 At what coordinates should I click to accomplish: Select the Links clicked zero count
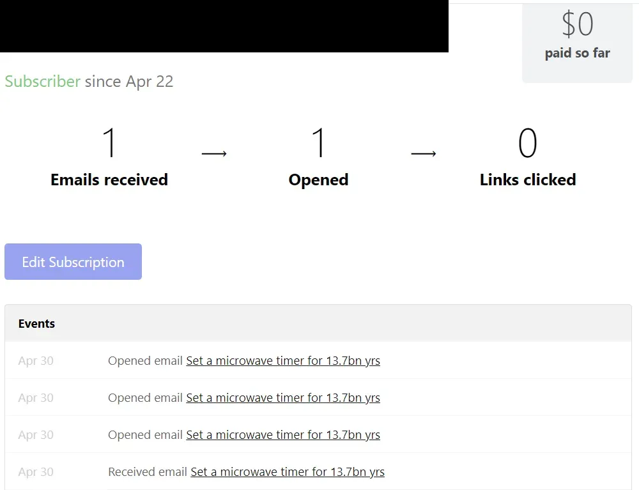(x=527, y=143)
